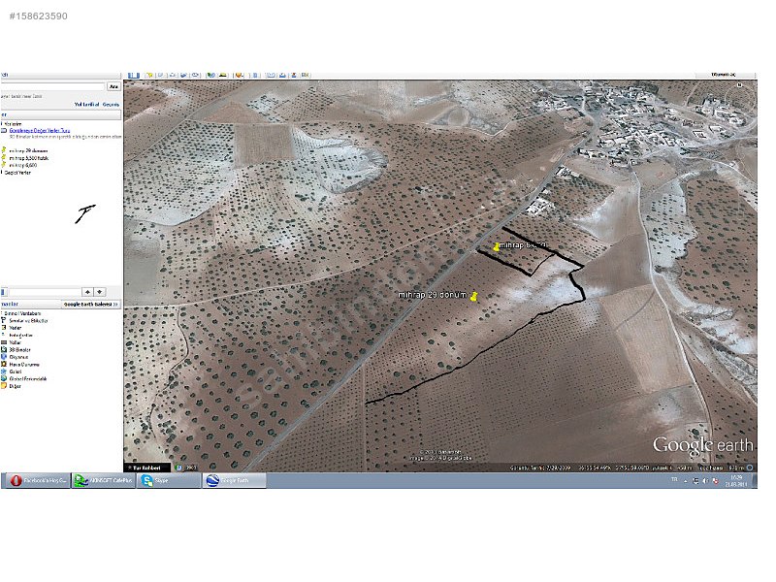Click the Okyanus layer icon

pyautogui.click(x=4, y=357)
